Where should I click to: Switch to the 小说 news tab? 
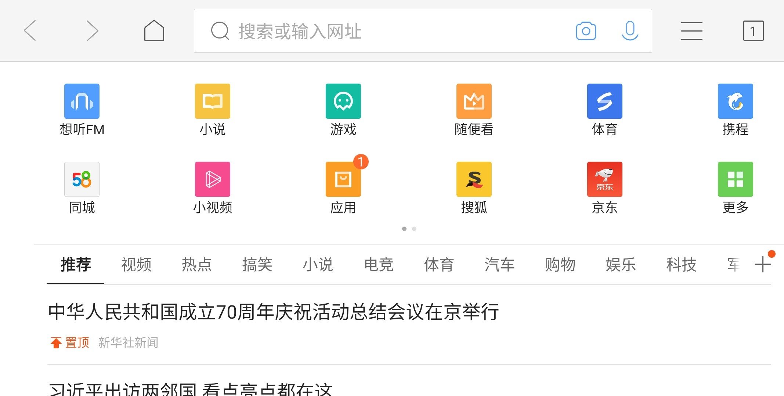coord(318,264)
